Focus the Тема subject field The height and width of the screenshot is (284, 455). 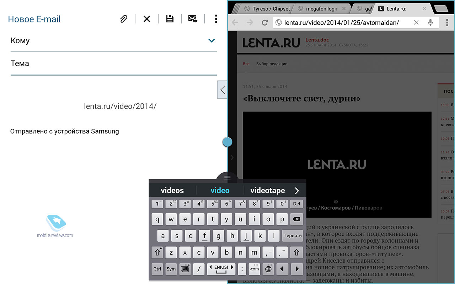coord(114,64)
